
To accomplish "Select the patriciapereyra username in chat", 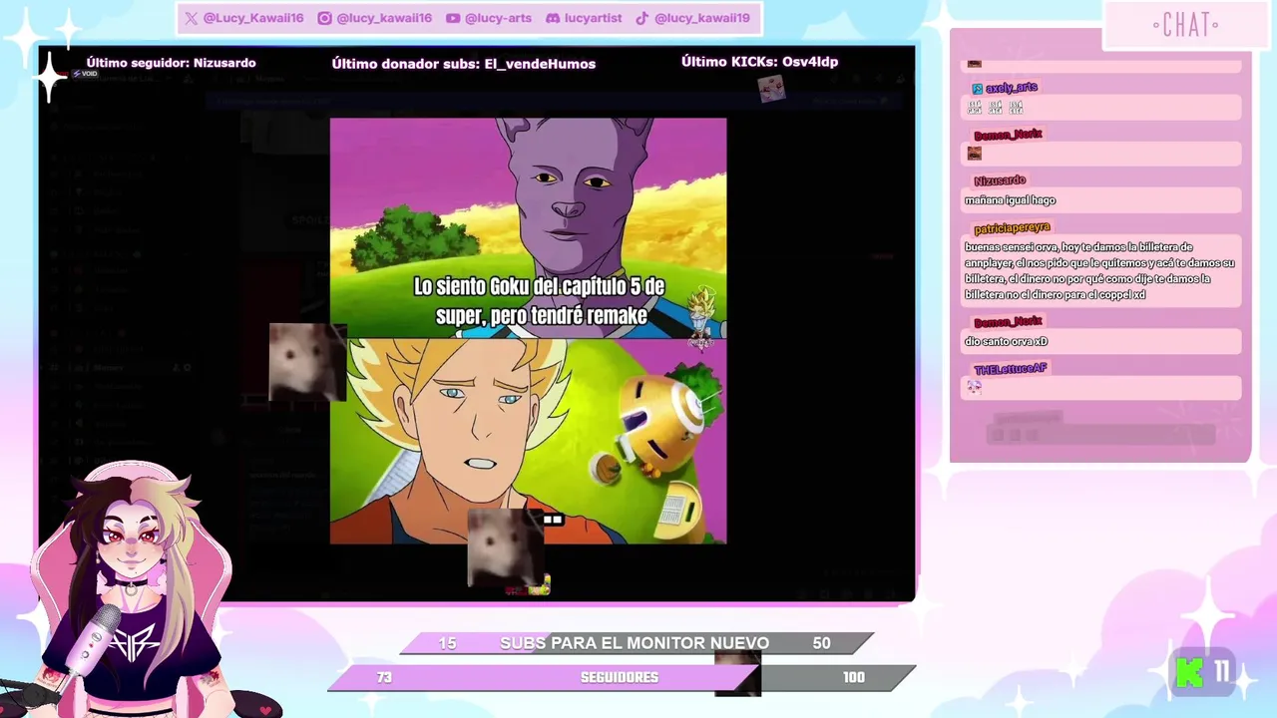I will point(1012,227).
